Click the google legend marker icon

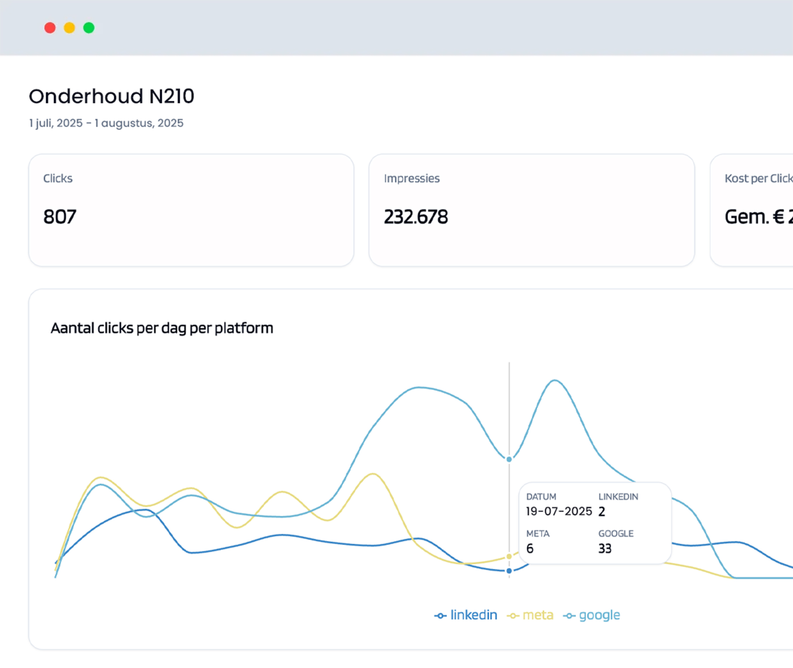click(x=569, y=616)
